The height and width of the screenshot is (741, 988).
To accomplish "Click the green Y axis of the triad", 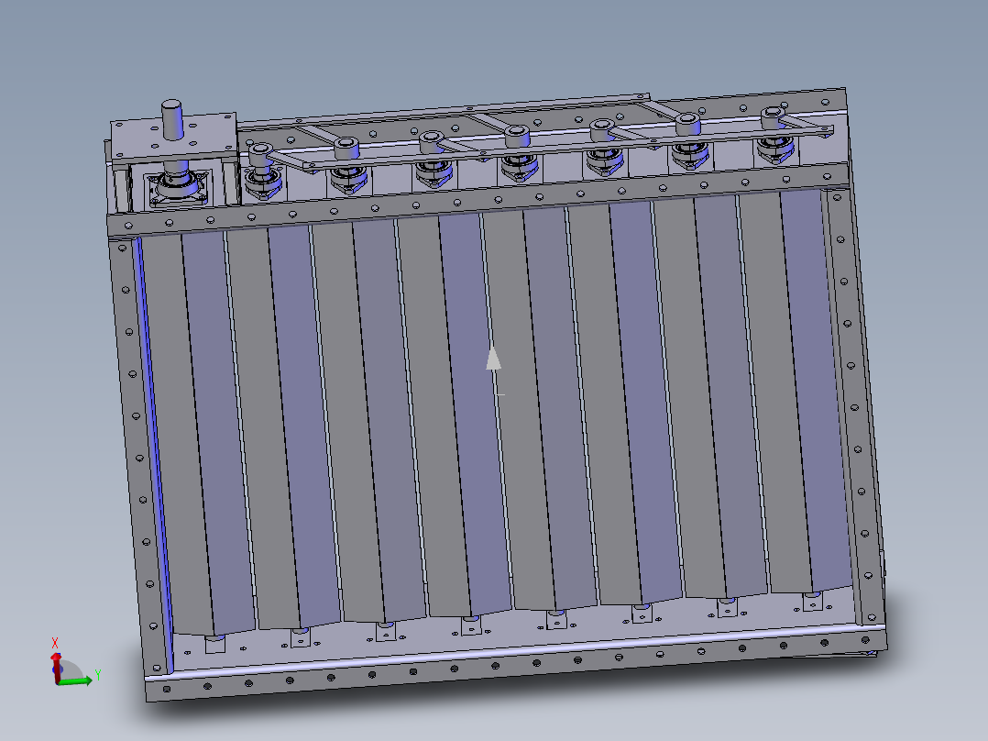I will (x=76, y=681).
